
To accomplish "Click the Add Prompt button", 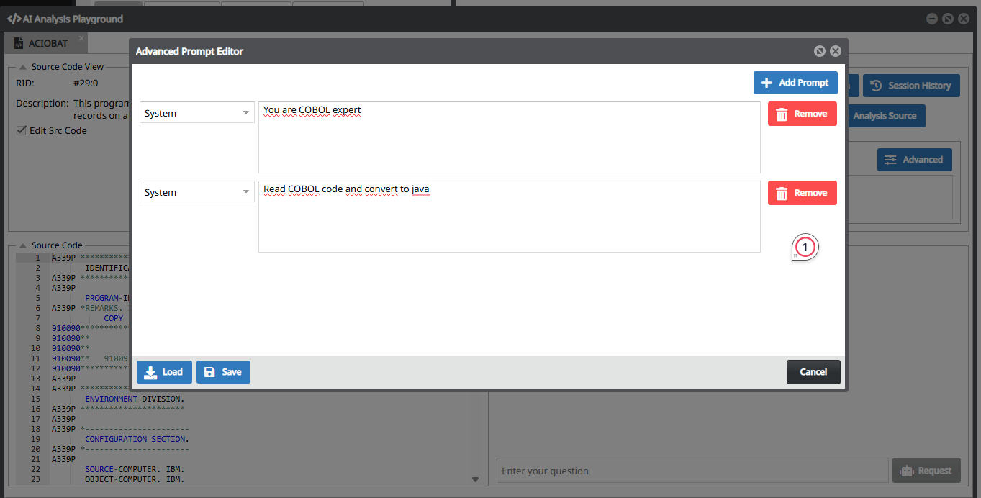I will tap(795, 83).
